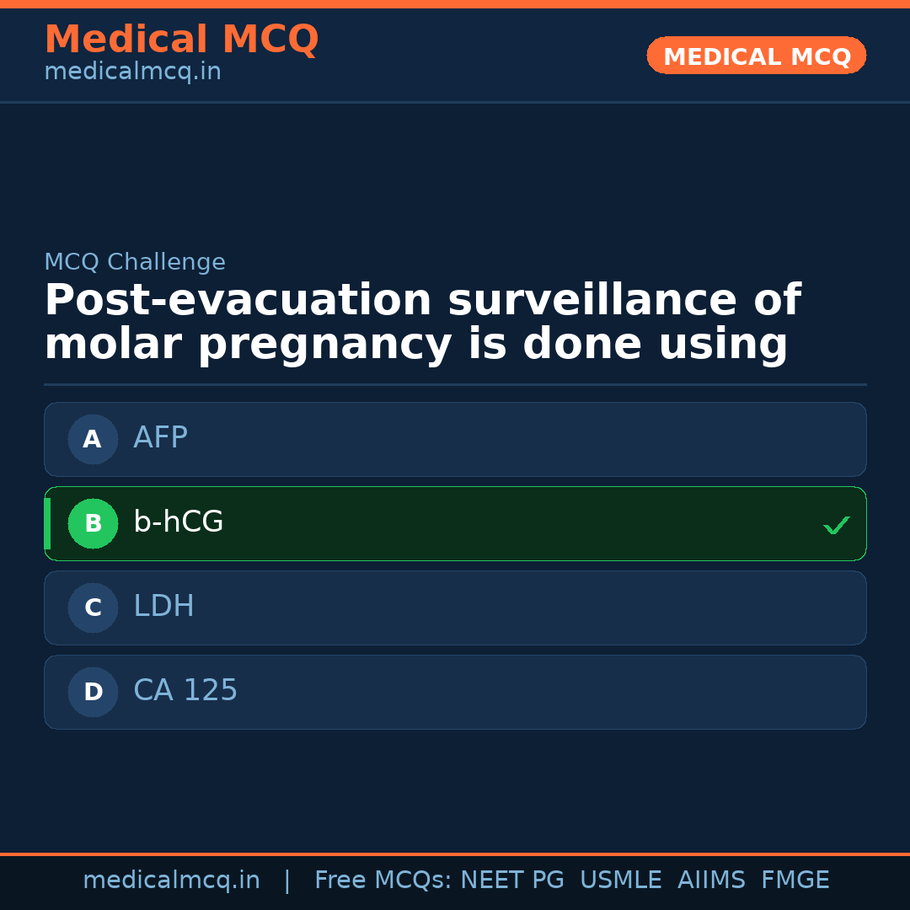Click the green checkmark icon on option B

tap(836, 525)
